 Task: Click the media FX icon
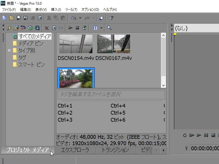(61, 28)
